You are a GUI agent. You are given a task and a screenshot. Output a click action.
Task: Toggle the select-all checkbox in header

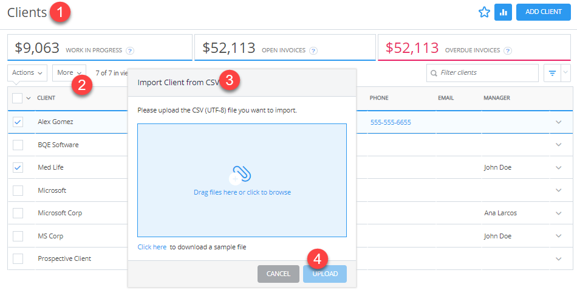pos(17,98)
